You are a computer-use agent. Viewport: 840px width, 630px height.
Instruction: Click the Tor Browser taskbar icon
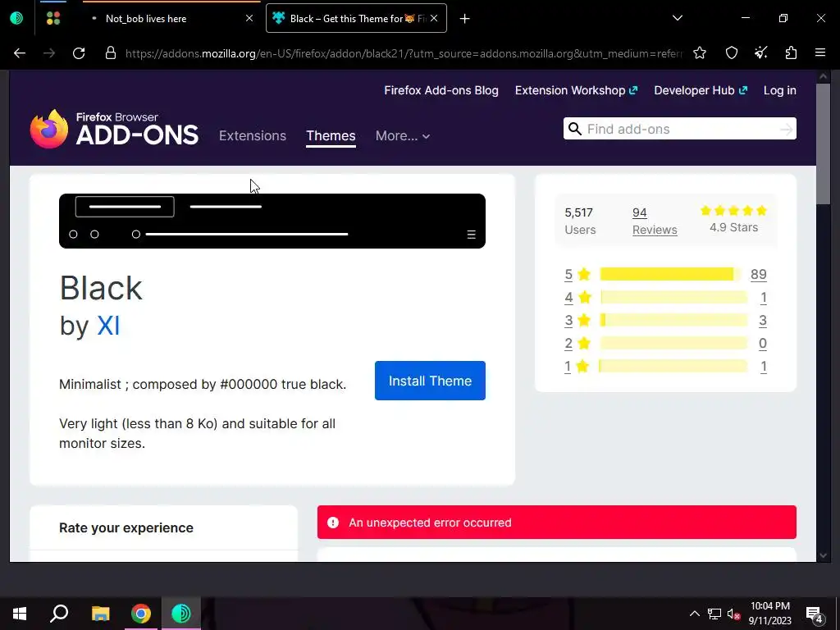[x=181, y=614]
